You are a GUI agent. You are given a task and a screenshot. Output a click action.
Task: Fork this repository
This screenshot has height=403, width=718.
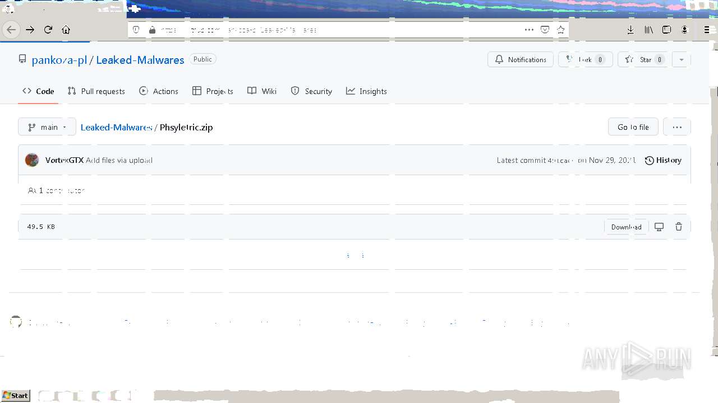[585, 59]
